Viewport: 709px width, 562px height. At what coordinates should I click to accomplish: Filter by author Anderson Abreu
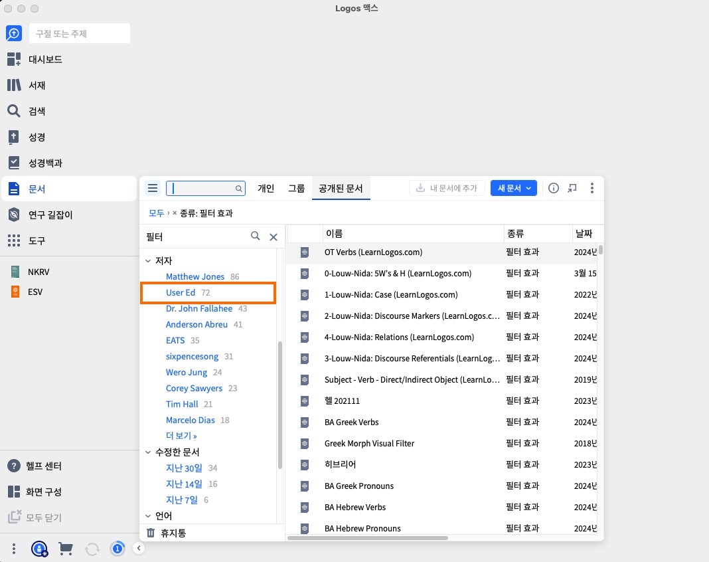pyautogui.click(x=197, y=324)
